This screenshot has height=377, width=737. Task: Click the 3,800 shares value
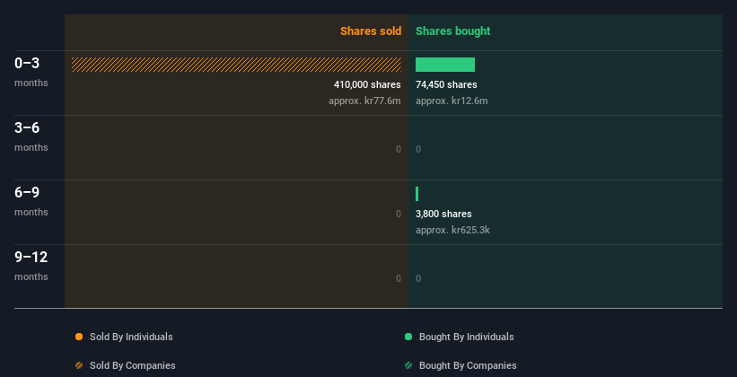point(443,214)
